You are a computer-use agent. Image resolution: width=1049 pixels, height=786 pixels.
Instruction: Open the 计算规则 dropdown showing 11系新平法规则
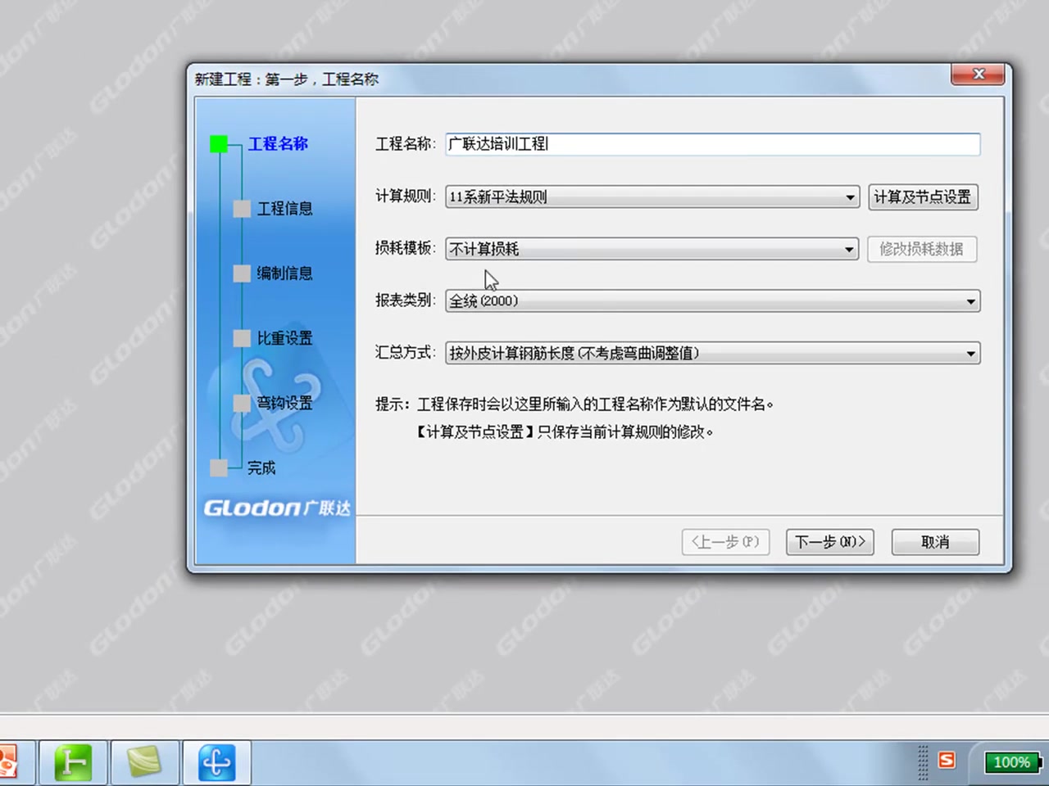pos(849,197)
